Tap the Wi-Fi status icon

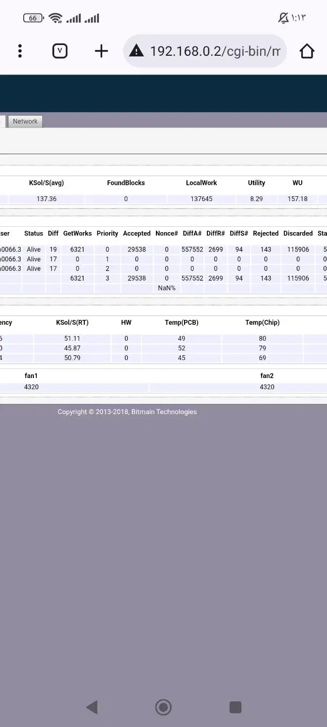56,18
